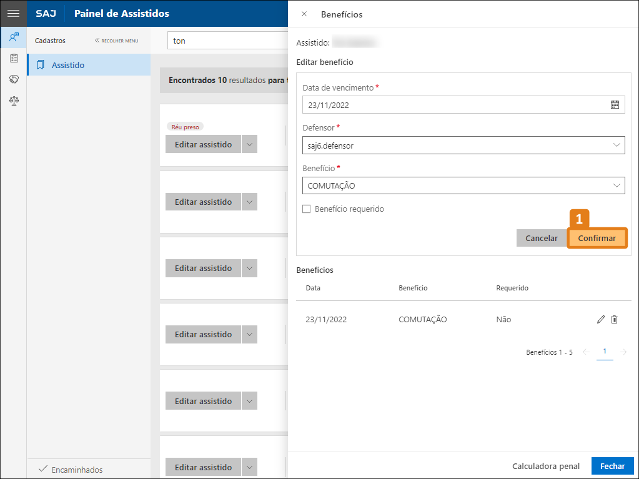Image resolution: width=639 pixels, height=479 pixels.
Task: Go to previous benefits page arrow
Action: [586, 352]
